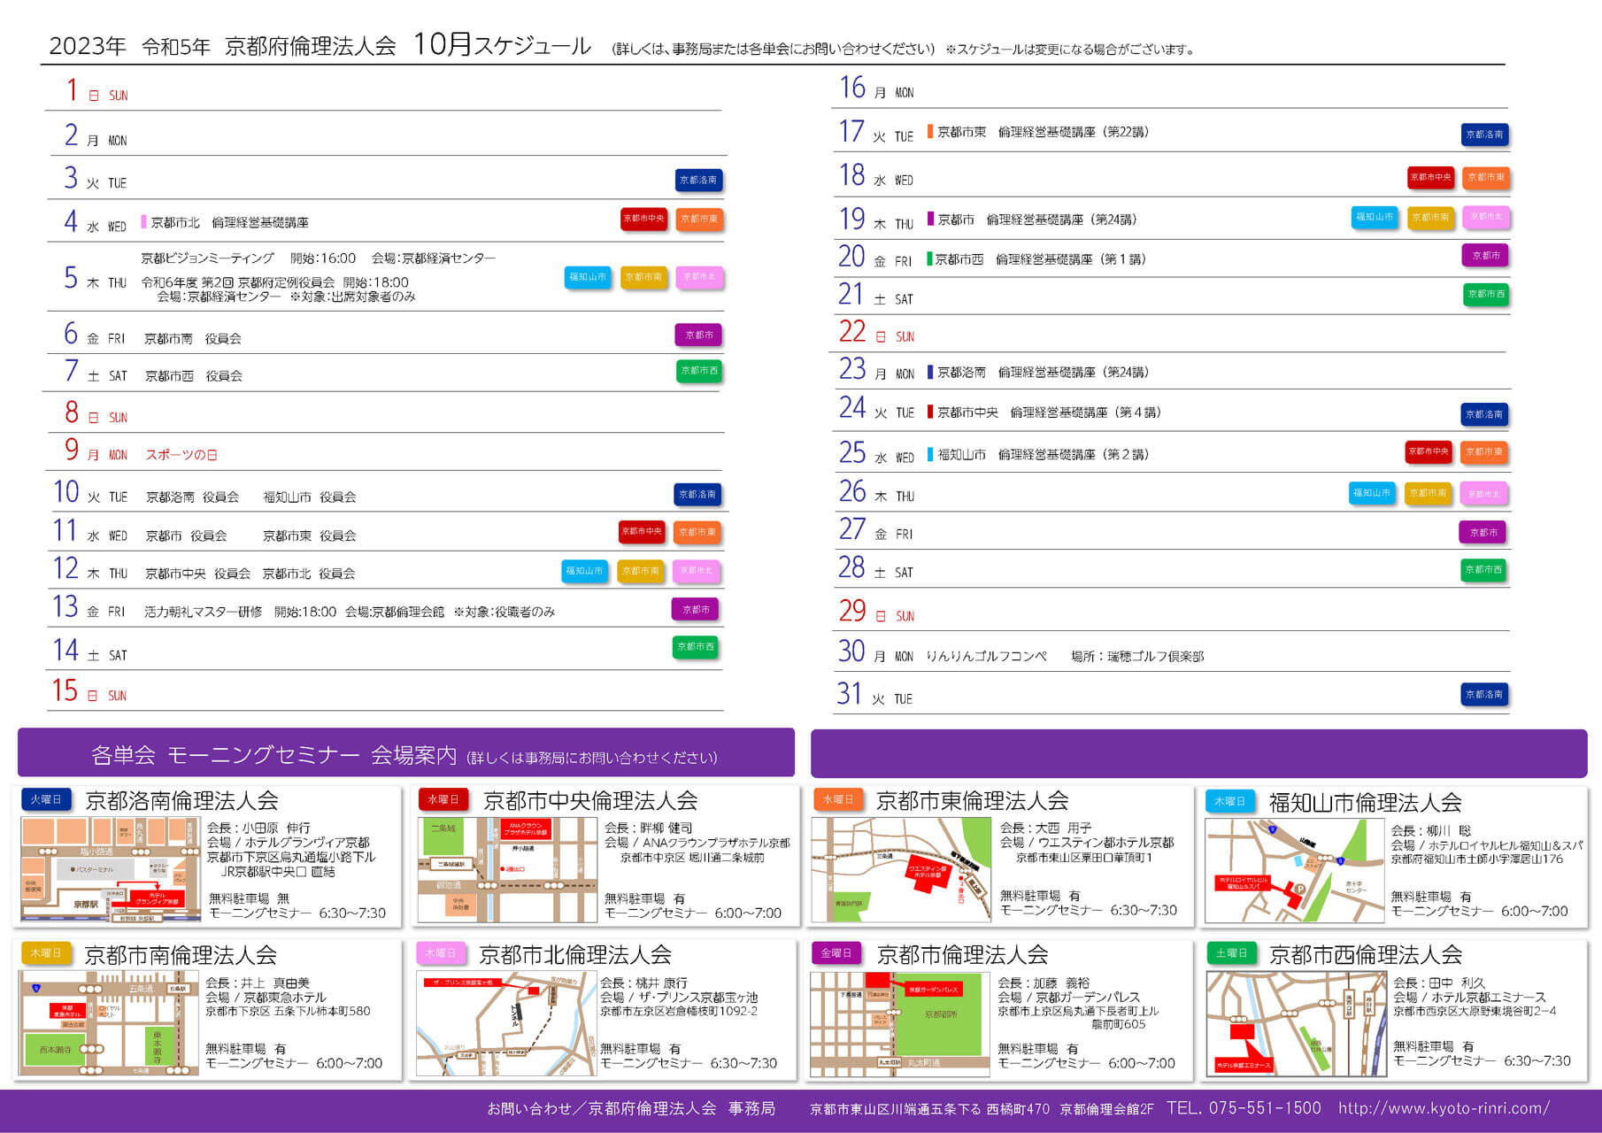This screenshot has height=1133, width=1602.
Task: Click the 京都市北倫理法人会 venue heading
Action: click(575, 955)
